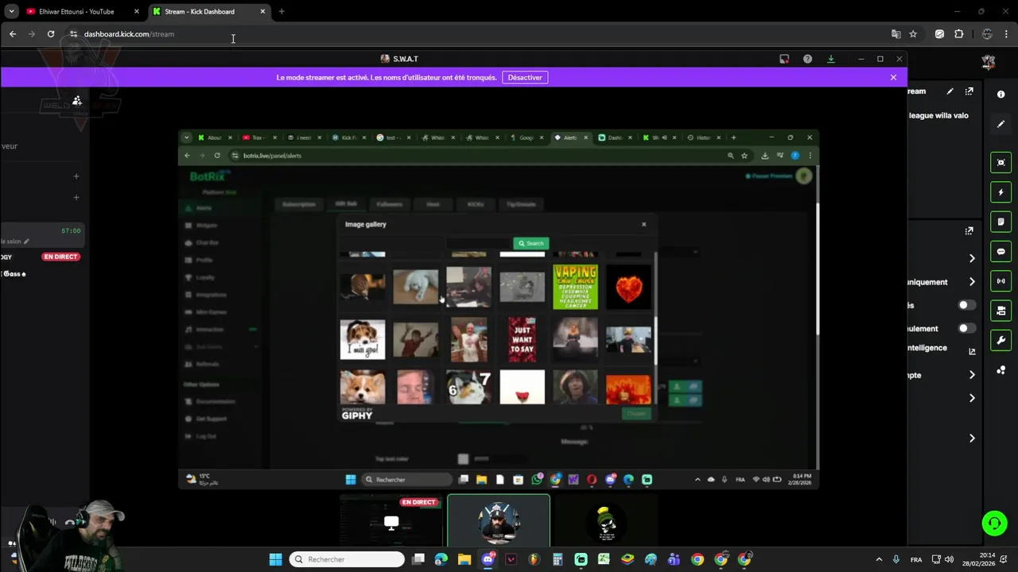Viewport: 1018px width, 572px height.
Task: Select the bearded avatar participant tile
Action: (x=498, y=520)
